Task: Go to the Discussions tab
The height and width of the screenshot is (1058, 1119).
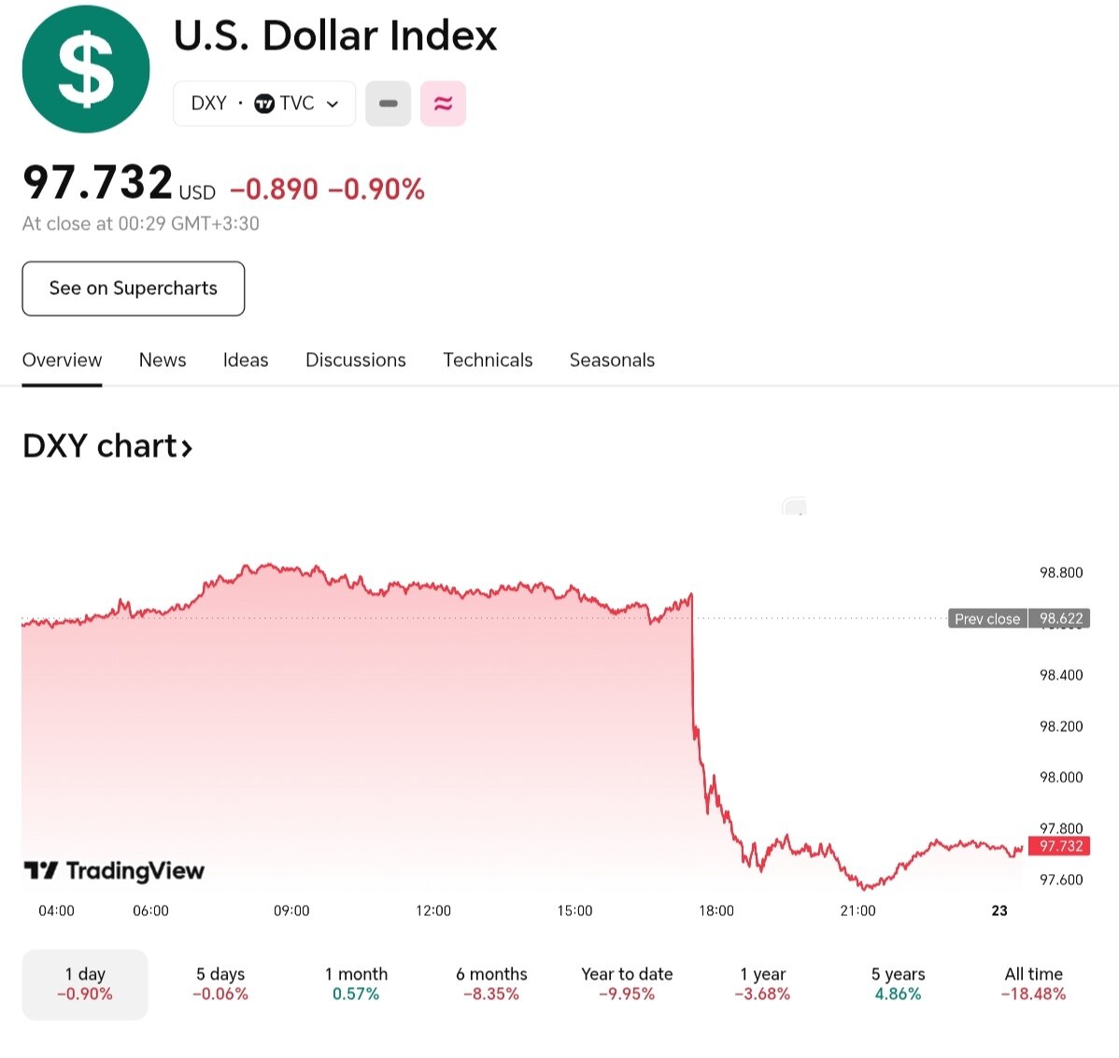Action: pos(356,360)
